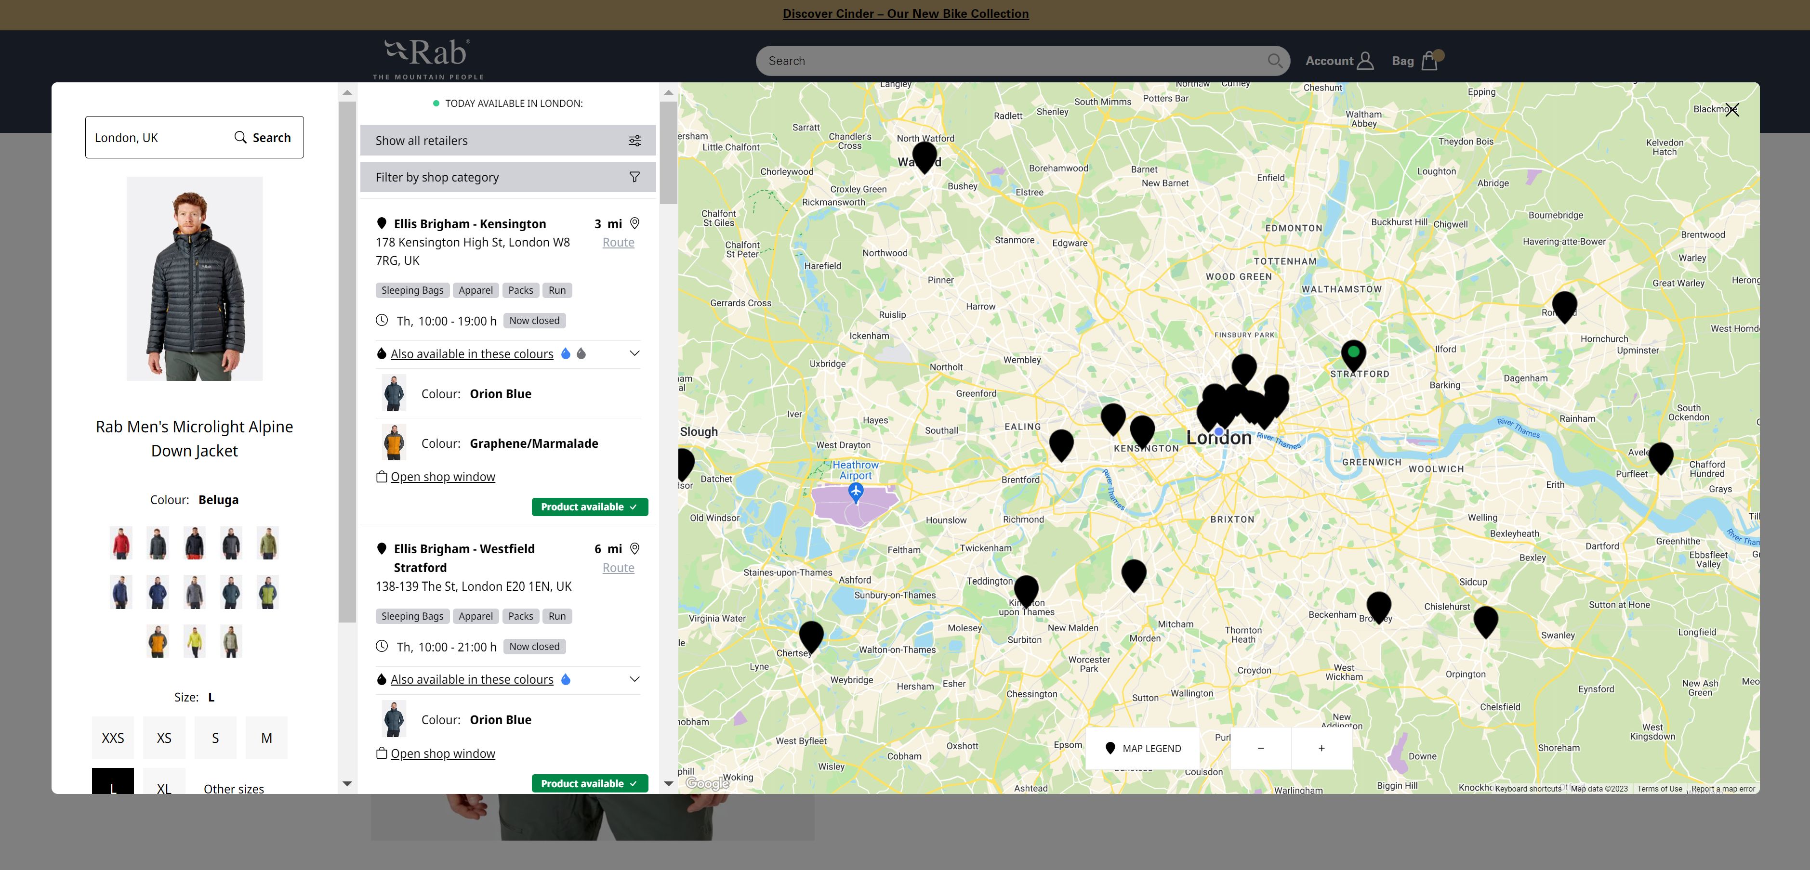Screen dimensions: 1810x870
Task: Open Route link for Kensington store
Action: tap(618, 242)
